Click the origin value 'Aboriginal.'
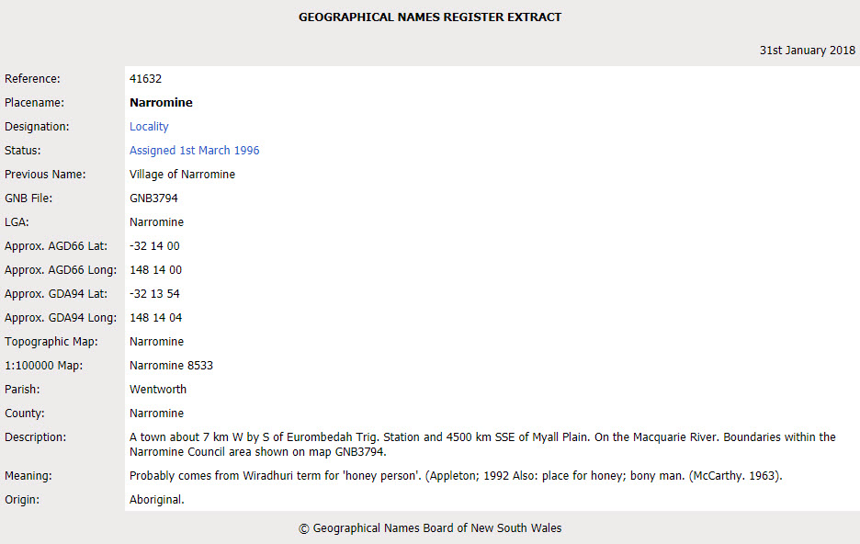 pos(156,500)
